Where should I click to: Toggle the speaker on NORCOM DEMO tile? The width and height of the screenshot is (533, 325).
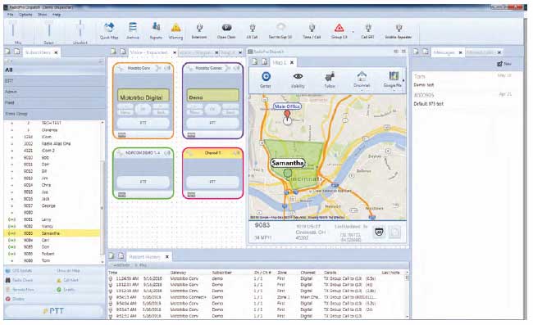(167, 153)
